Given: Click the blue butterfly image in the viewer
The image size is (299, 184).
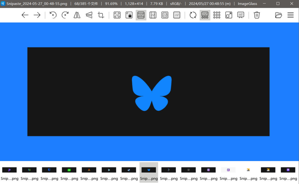Looking at the screenshot, I should click(152, 93).
